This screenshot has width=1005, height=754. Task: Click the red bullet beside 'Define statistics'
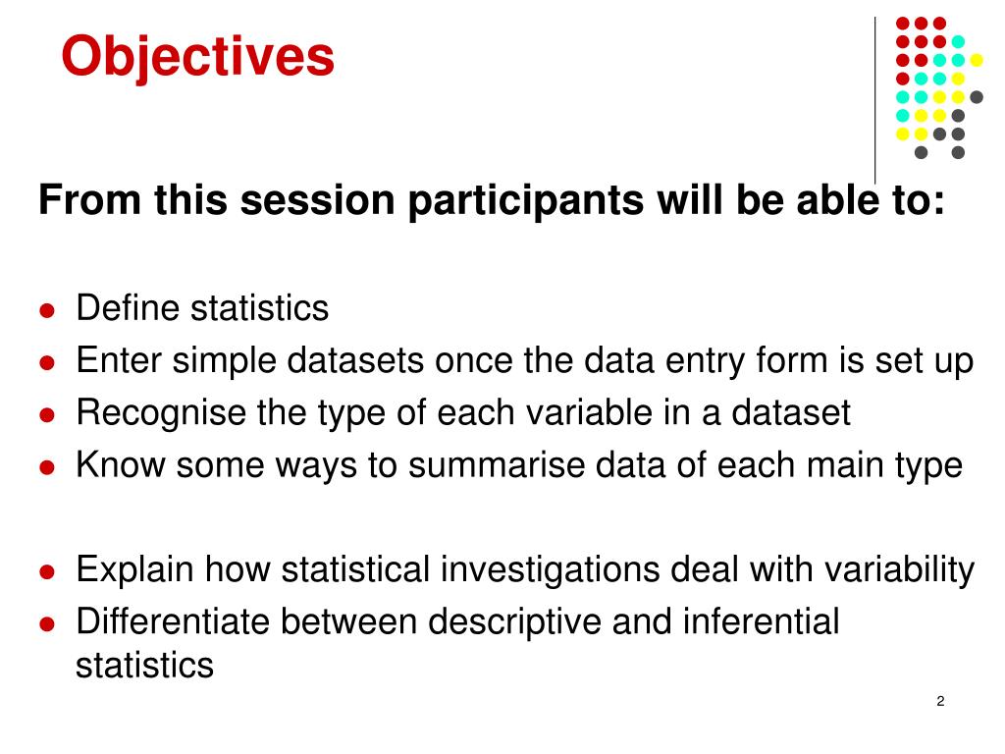coord(47,311)
